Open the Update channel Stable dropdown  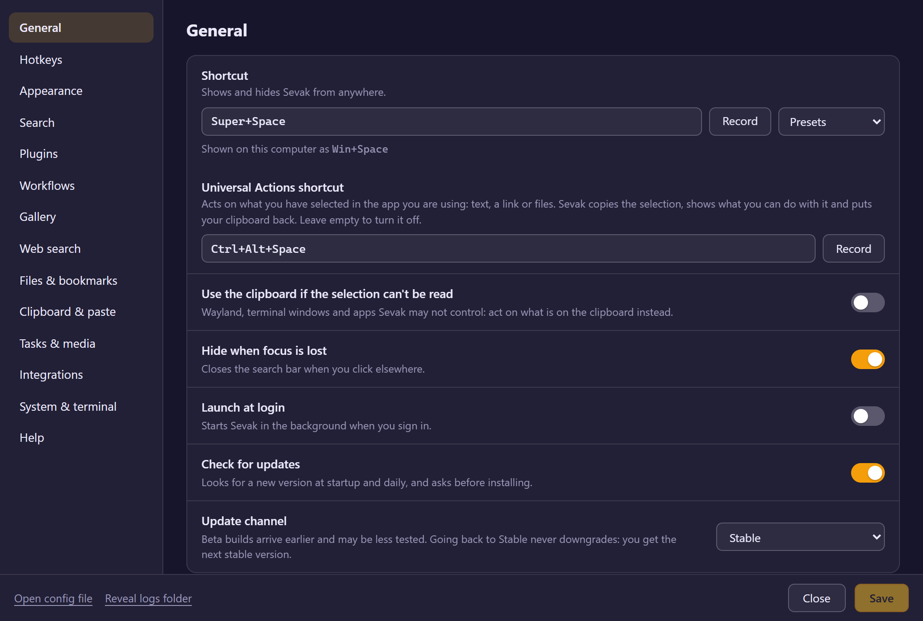point(800,537)
